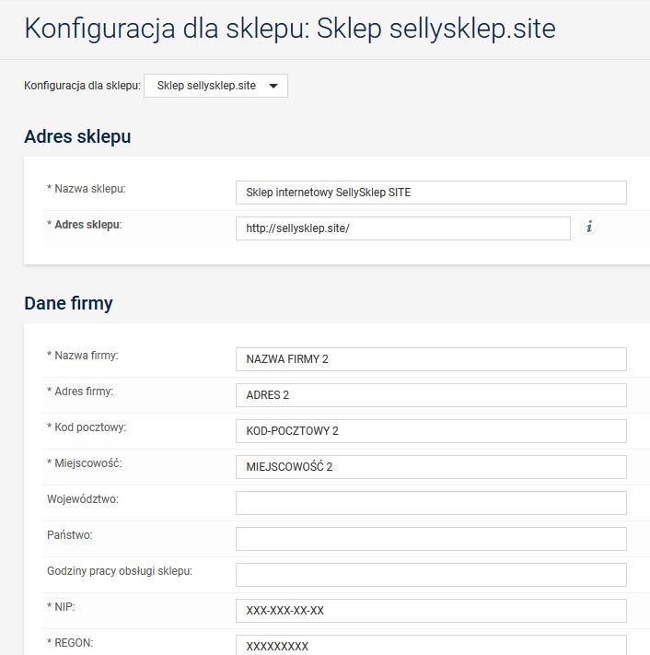Screen dimensions: 650x655
Task: Click the REGON input field
Action: (x=430, y=645)
